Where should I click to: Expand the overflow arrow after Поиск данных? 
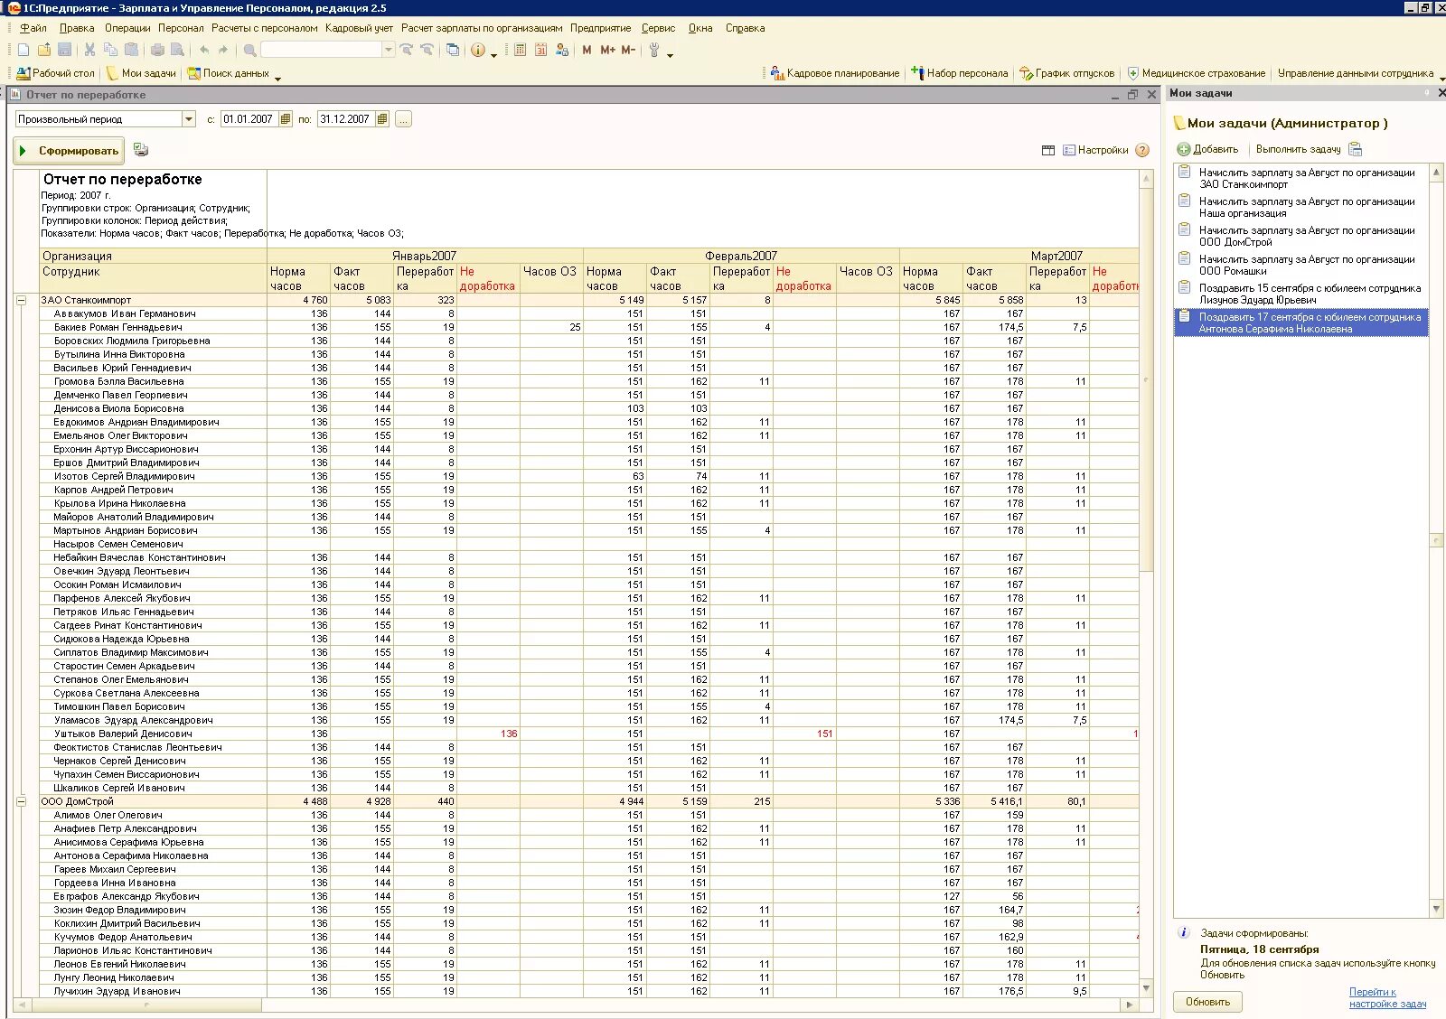coord(278,79)
